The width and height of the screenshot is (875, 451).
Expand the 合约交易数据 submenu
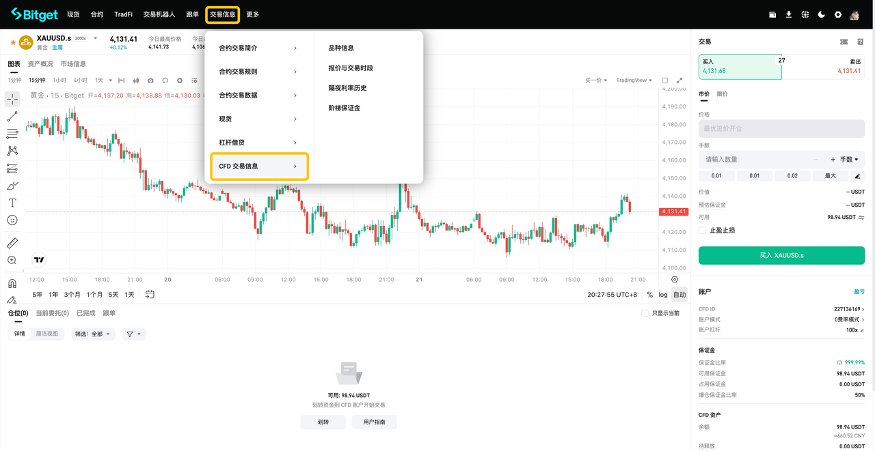[258, 96]
